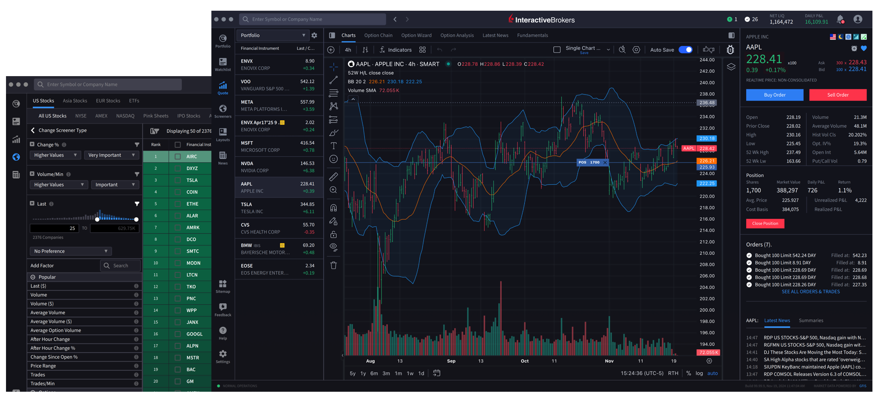Open Volume/Min Higher Values dropdown
Image resolution: width=878 pixels, height=402 pixels.
click(59, 185)
